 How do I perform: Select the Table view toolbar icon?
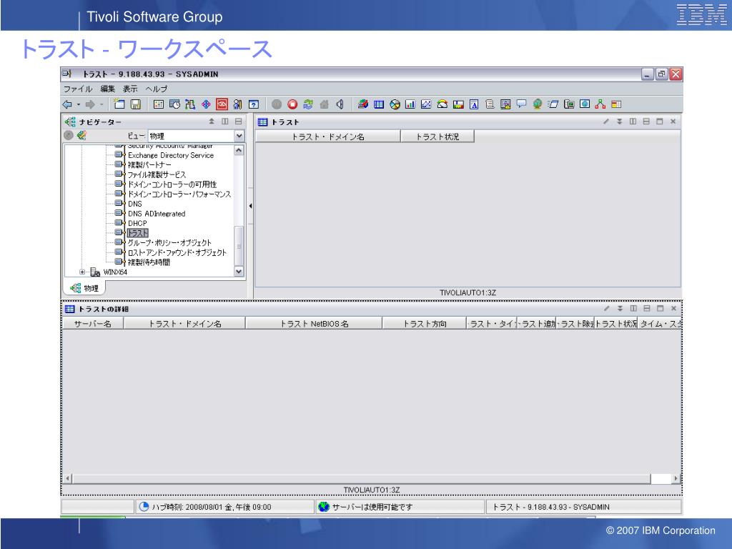[x=379, y=104]
